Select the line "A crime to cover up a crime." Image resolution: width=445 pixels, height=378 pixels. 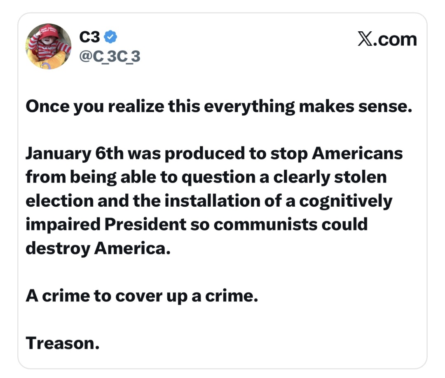click(142, 296)
